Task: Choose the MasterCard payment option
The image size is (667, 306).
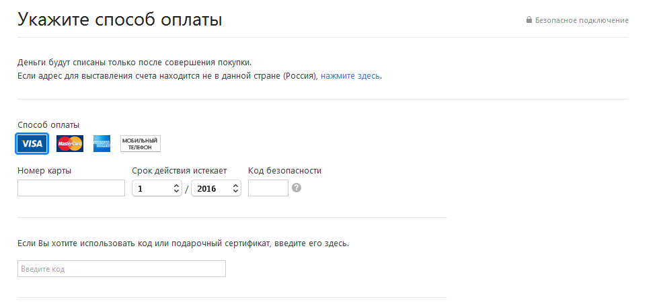Action: click(x=70, y=144)
